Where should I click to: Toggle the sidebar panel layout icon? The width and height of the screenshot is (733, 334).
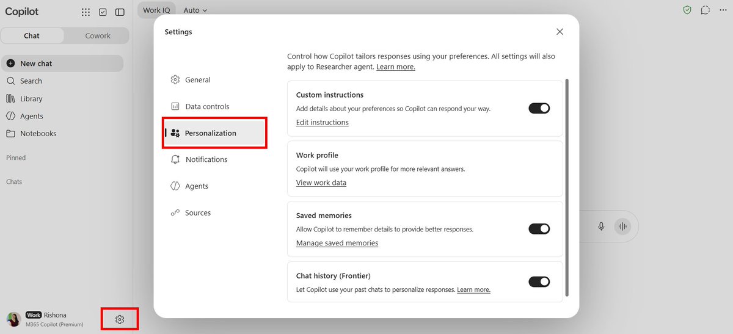pos(120,12)
